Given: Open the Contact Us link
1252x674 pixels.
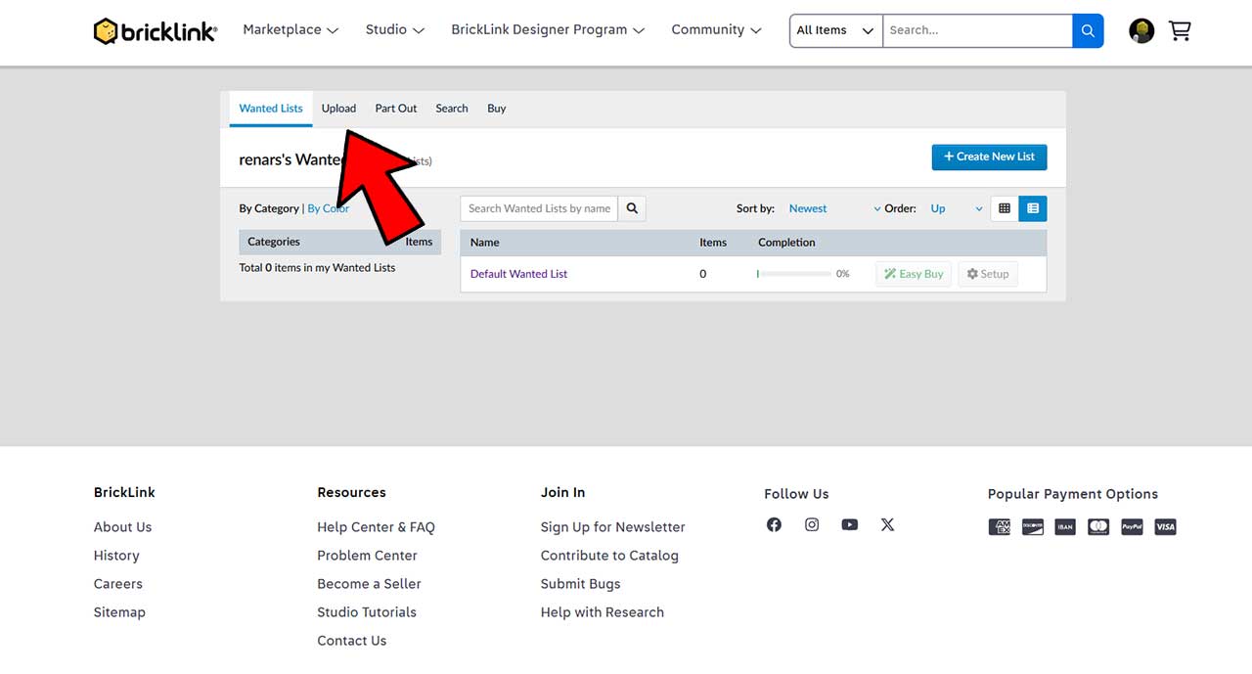Looking at the screenshot, I should pyautogui.click(x=351, y=641).
